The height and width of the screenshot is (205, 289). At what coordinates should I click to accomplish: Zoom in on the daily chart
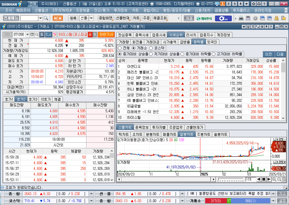click(x=274, y=179)
